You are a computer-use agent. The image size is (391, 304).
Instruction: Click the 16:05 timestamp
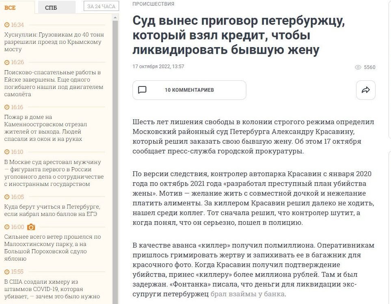pyautogui.click(x=17, y=197)
